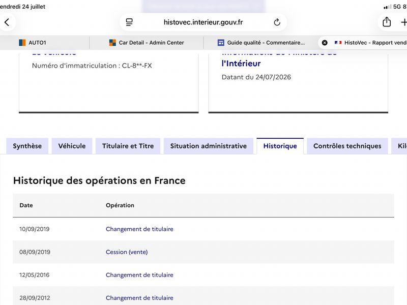Close the HistoVec browser tab
Image resolution: width=407 pixels, height=305 pixels.
point(325,43)
